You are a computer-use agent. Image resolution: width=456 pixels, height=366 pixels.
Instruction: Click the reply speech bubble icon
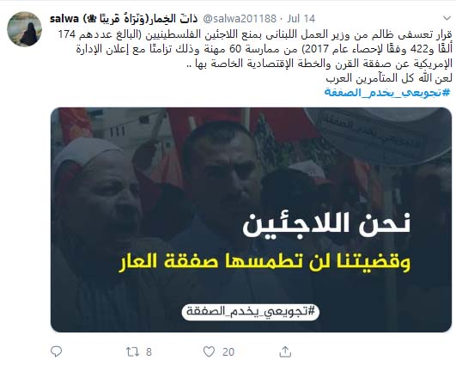tap(56, 351)
